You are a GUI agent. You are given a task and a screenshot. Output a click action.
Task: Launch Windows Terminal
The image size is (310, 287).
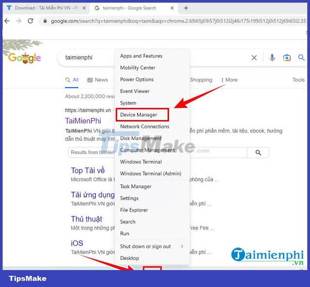pos(141,162)
